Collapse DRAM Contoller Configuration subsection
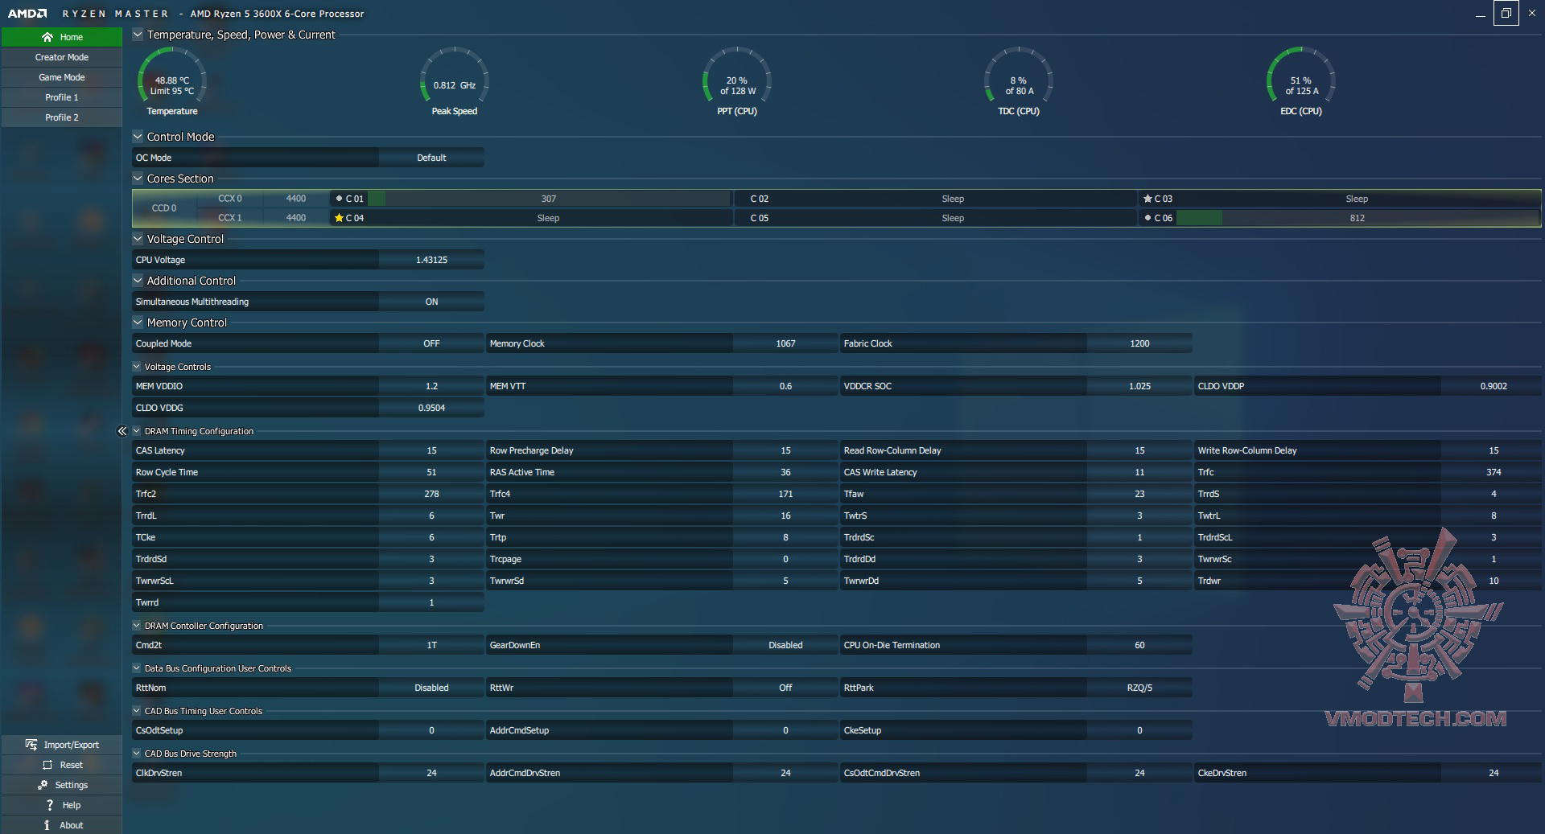 click(137, 626)
